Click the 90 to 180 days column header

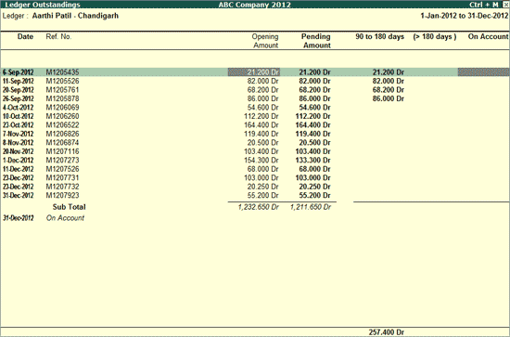(379, 36)
